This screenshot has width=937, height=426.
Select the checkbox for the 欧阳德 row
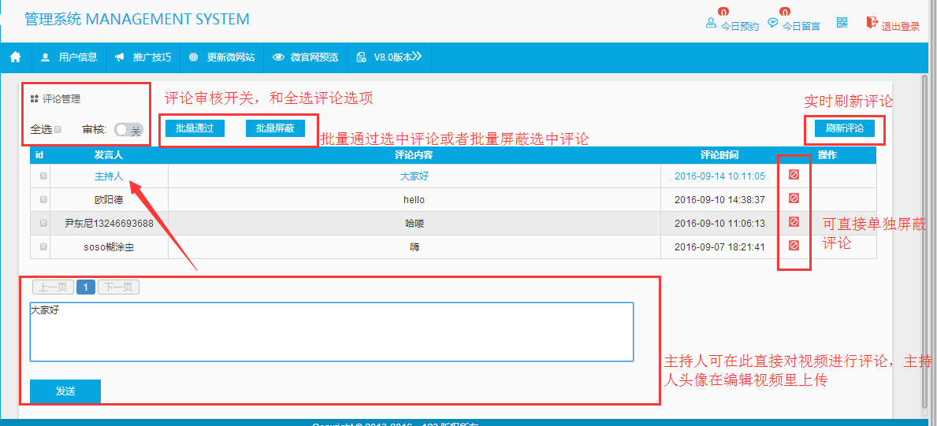43,200
